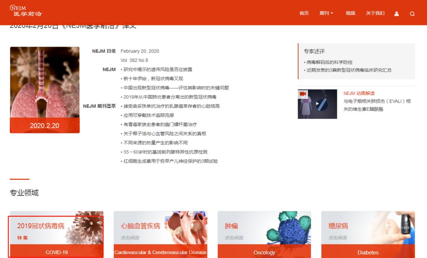Click the red video camera icon
427x258 pixels.
point(303,94)
